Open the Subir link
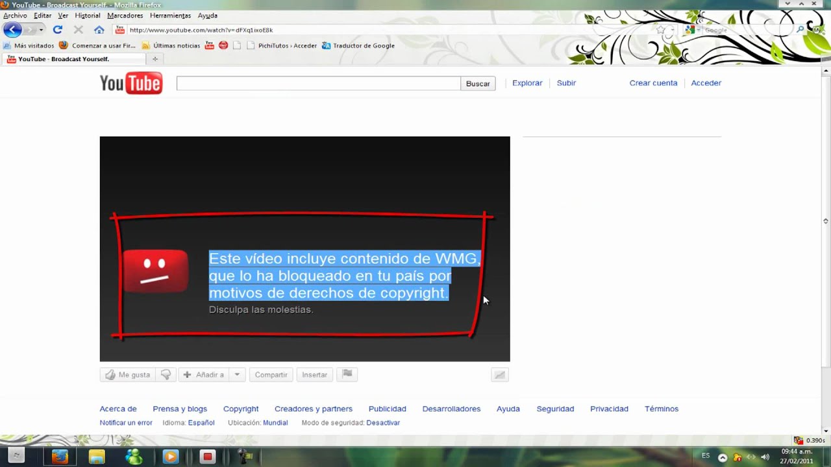Viewport: 831px width, 467px height. pyautogui.click(x=566, y=83)
